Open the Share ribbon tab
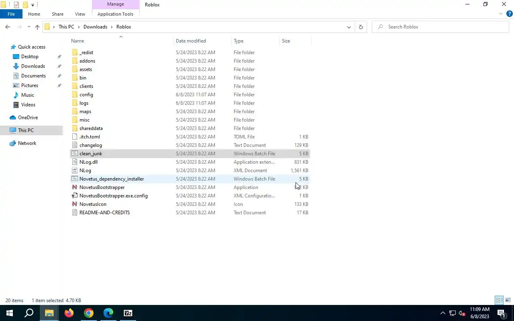This screenshot has height=321, width=514. pyautogui.click(x=57, y=14)
